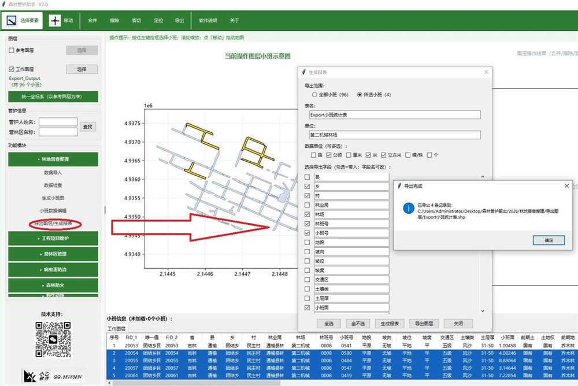Screen dimensions: 578x386
Task: Check the 县 export field checkbox
Action: [x=307, y=177]
